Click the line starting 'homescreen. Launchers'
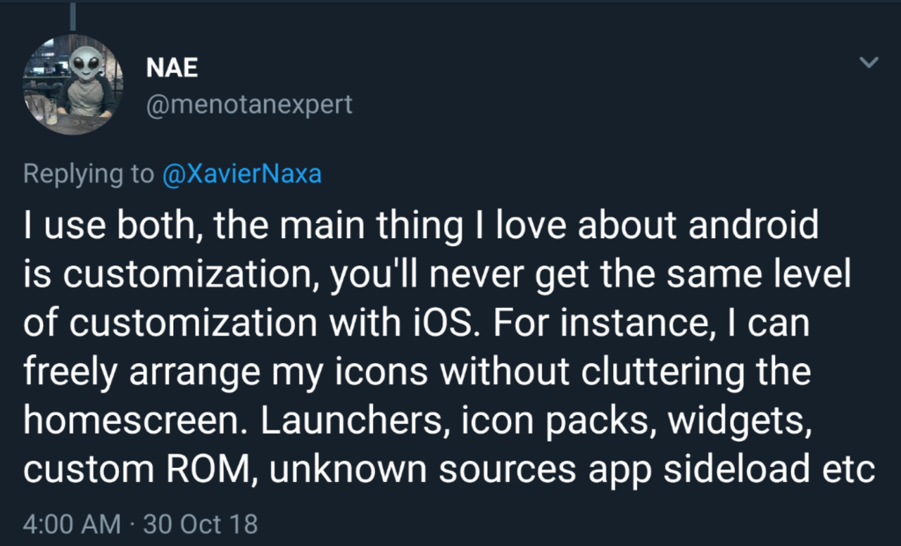The image size is (901, 546). tap(416, 421)
